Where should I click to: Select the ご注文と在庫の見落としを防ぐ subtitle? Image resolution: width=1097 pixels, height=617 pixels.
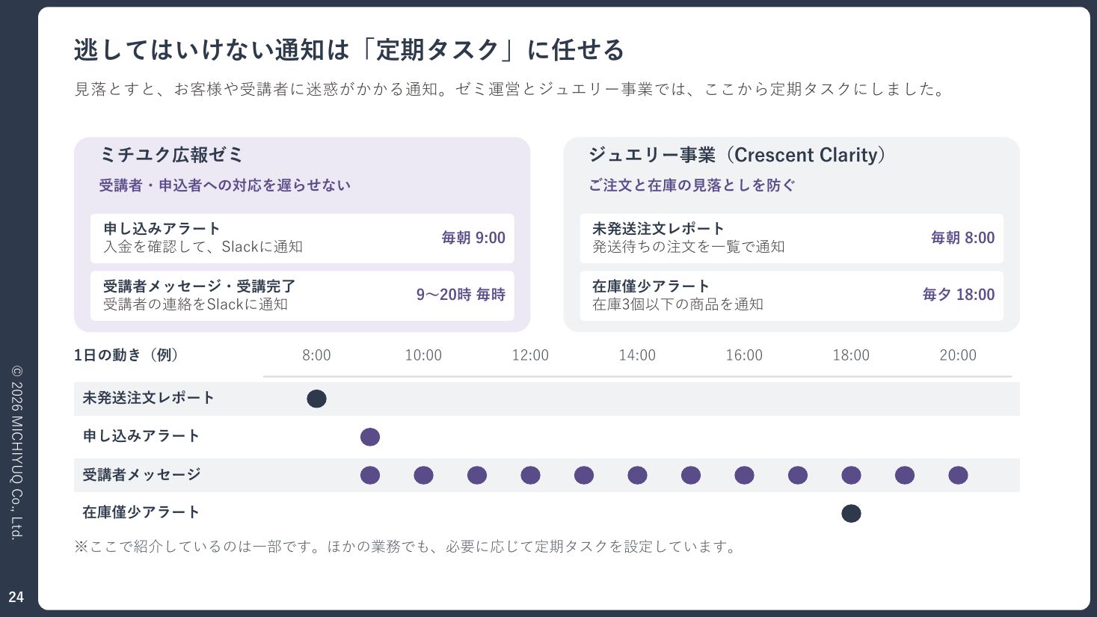pos(692,185)
